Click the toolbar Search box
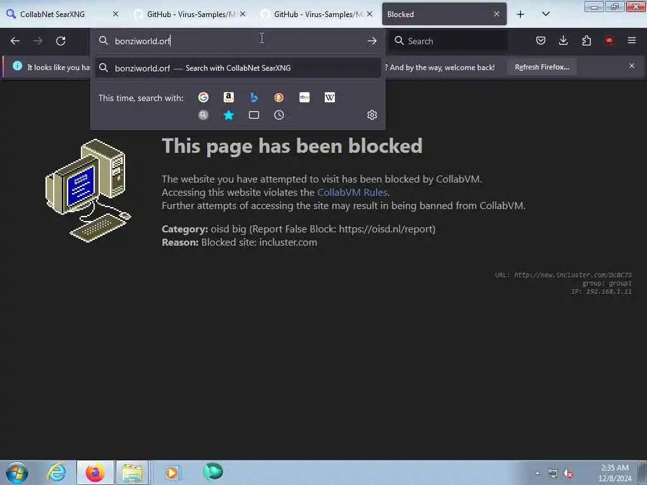The width and height of the screenshot is (647, 485). (449, 41)
